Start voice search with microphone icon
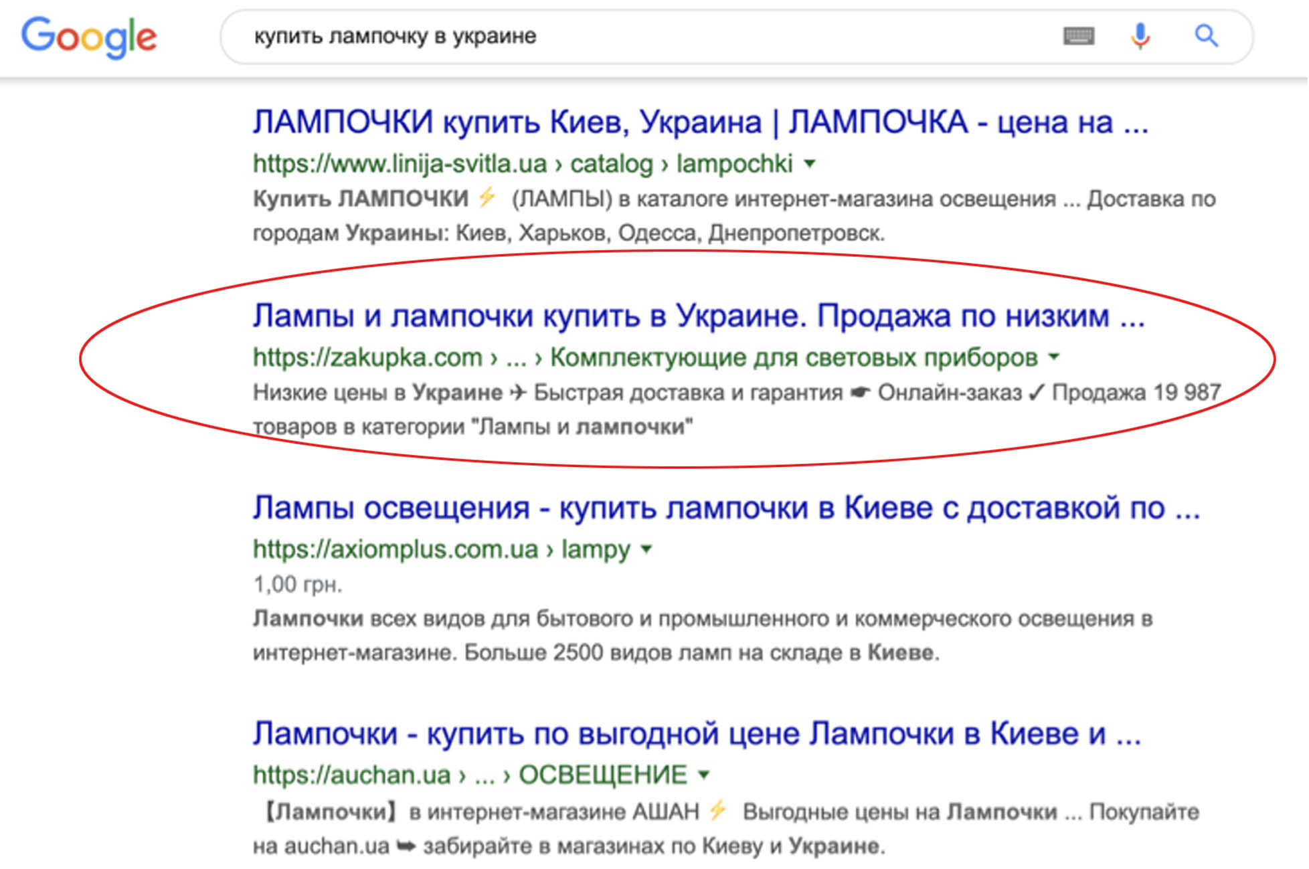1309x869 pixels. pyautogui.click(x=1140, y=36)
